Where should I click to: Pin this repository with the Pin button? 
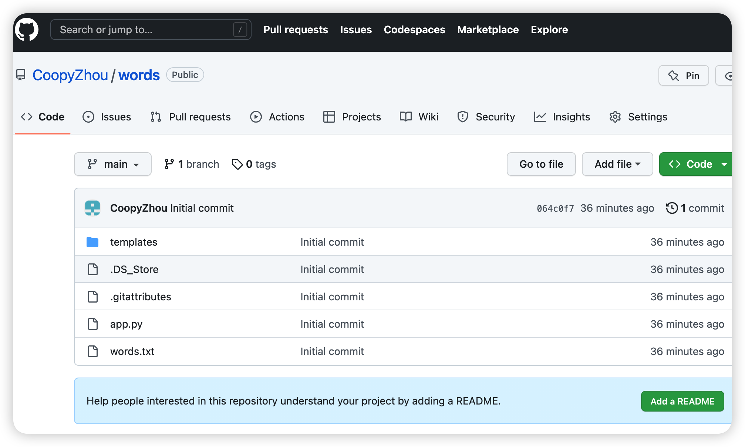683,75
